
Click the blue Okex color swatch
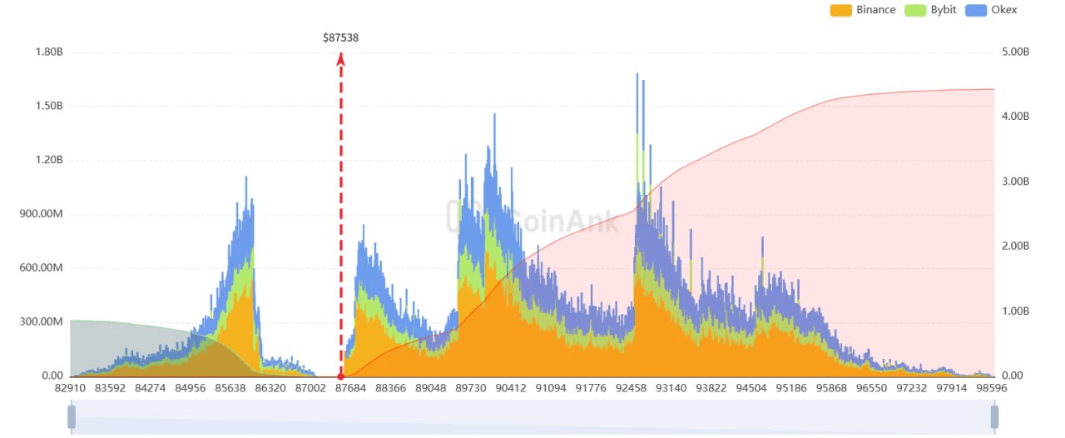click(x=977, y=10)
